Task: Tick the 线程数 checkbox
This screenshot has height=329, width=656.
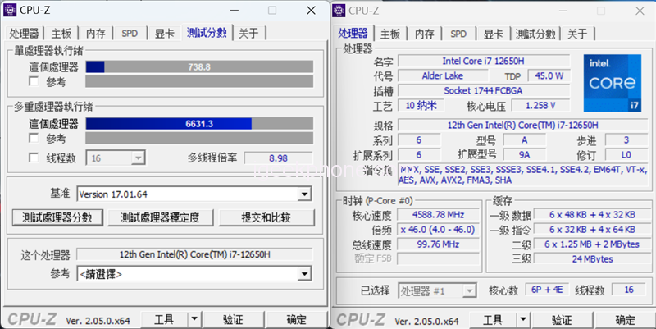Action: [x=34, y=158]
